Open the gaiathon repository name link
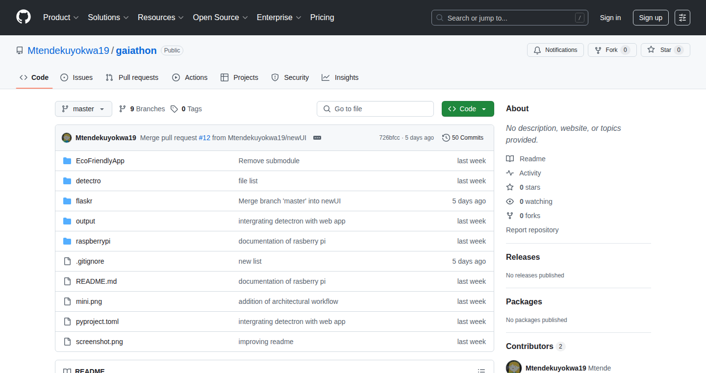706x373 pixels. 136,50
